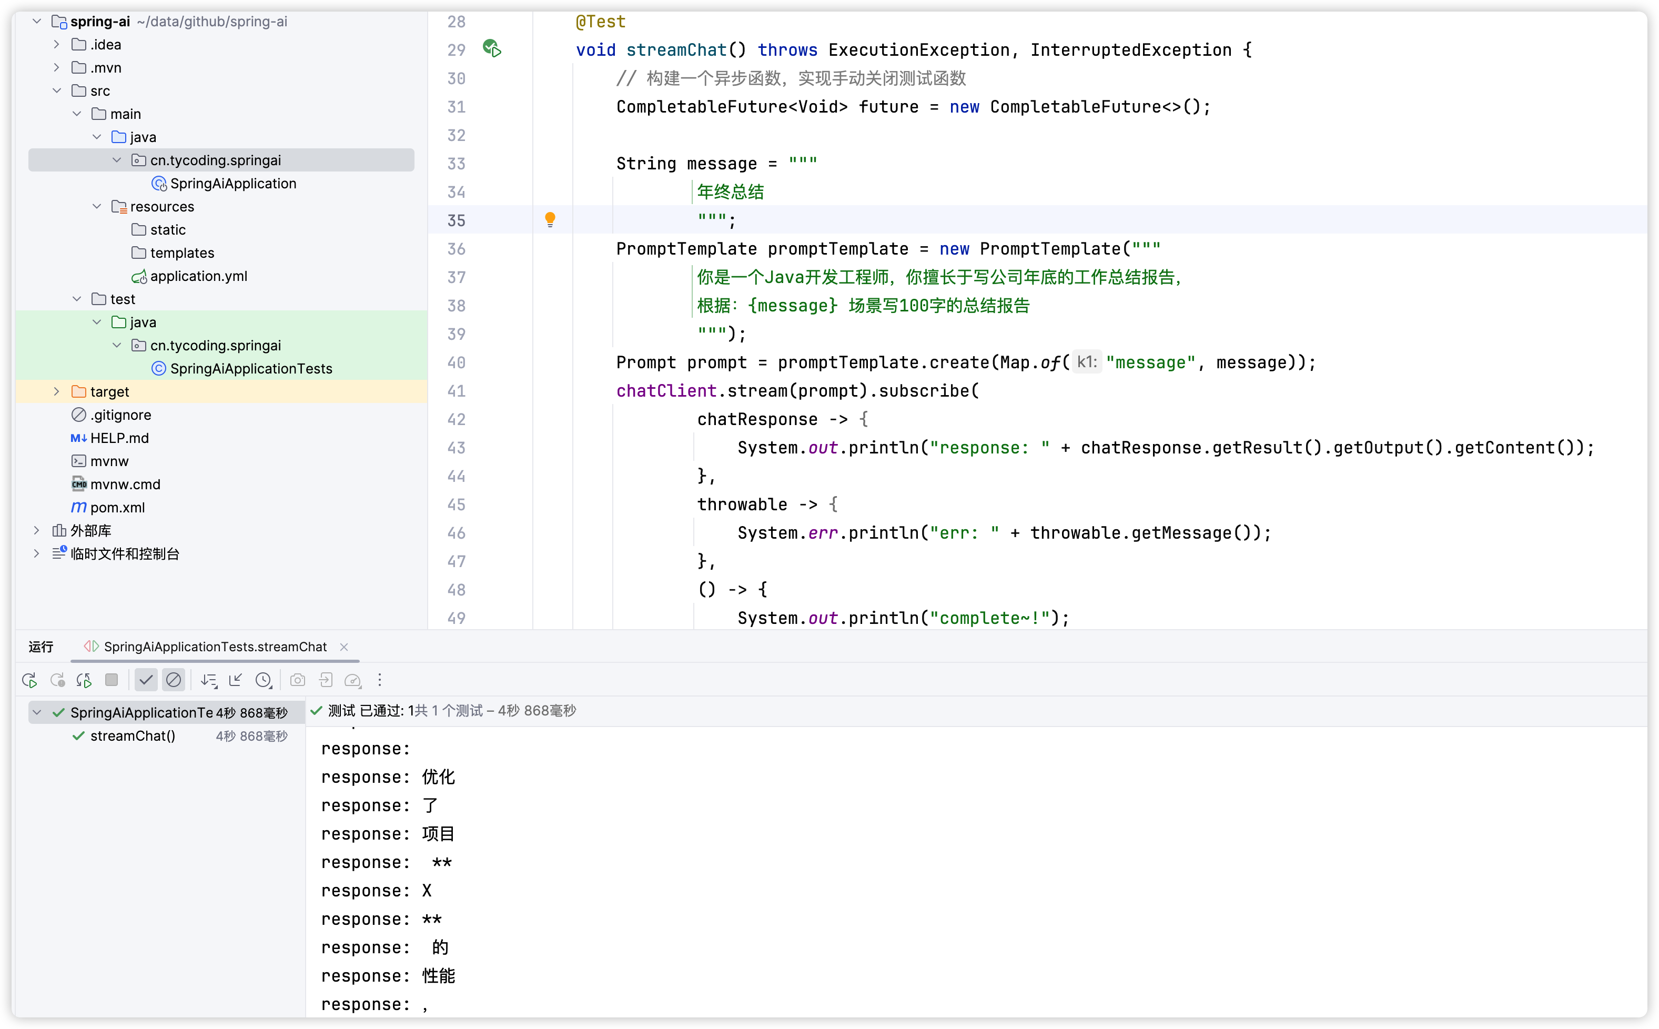The height and width of the screenshot is (1029, 1659).
Task: Click the .gitignore file icon
Action: coord(79,415)
